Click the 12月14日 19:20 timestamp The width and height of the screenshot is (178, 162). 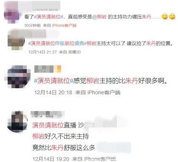pyautogui.click(x=51, y=159)
